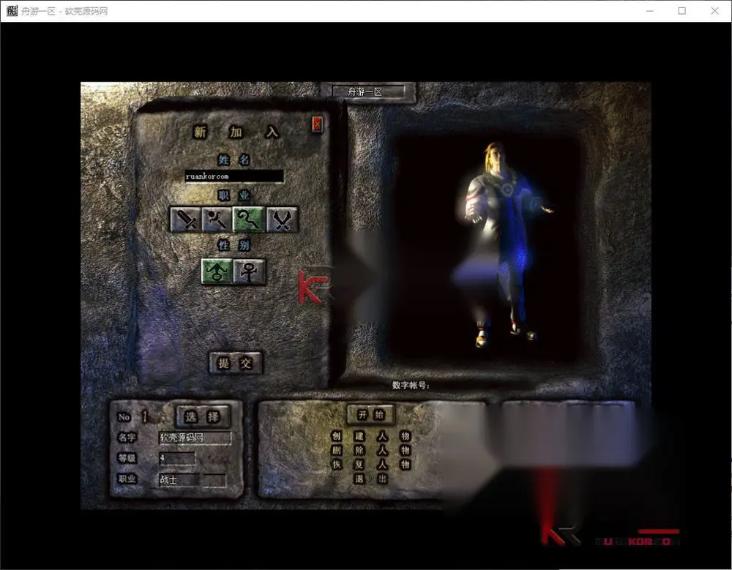Maximize the game window
The image size is (732, 570).
click(682, 11)
